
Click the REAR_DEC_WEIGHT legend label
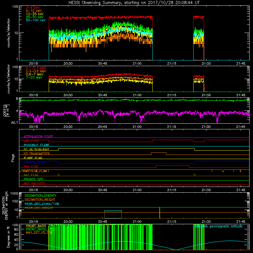[39, 208]
